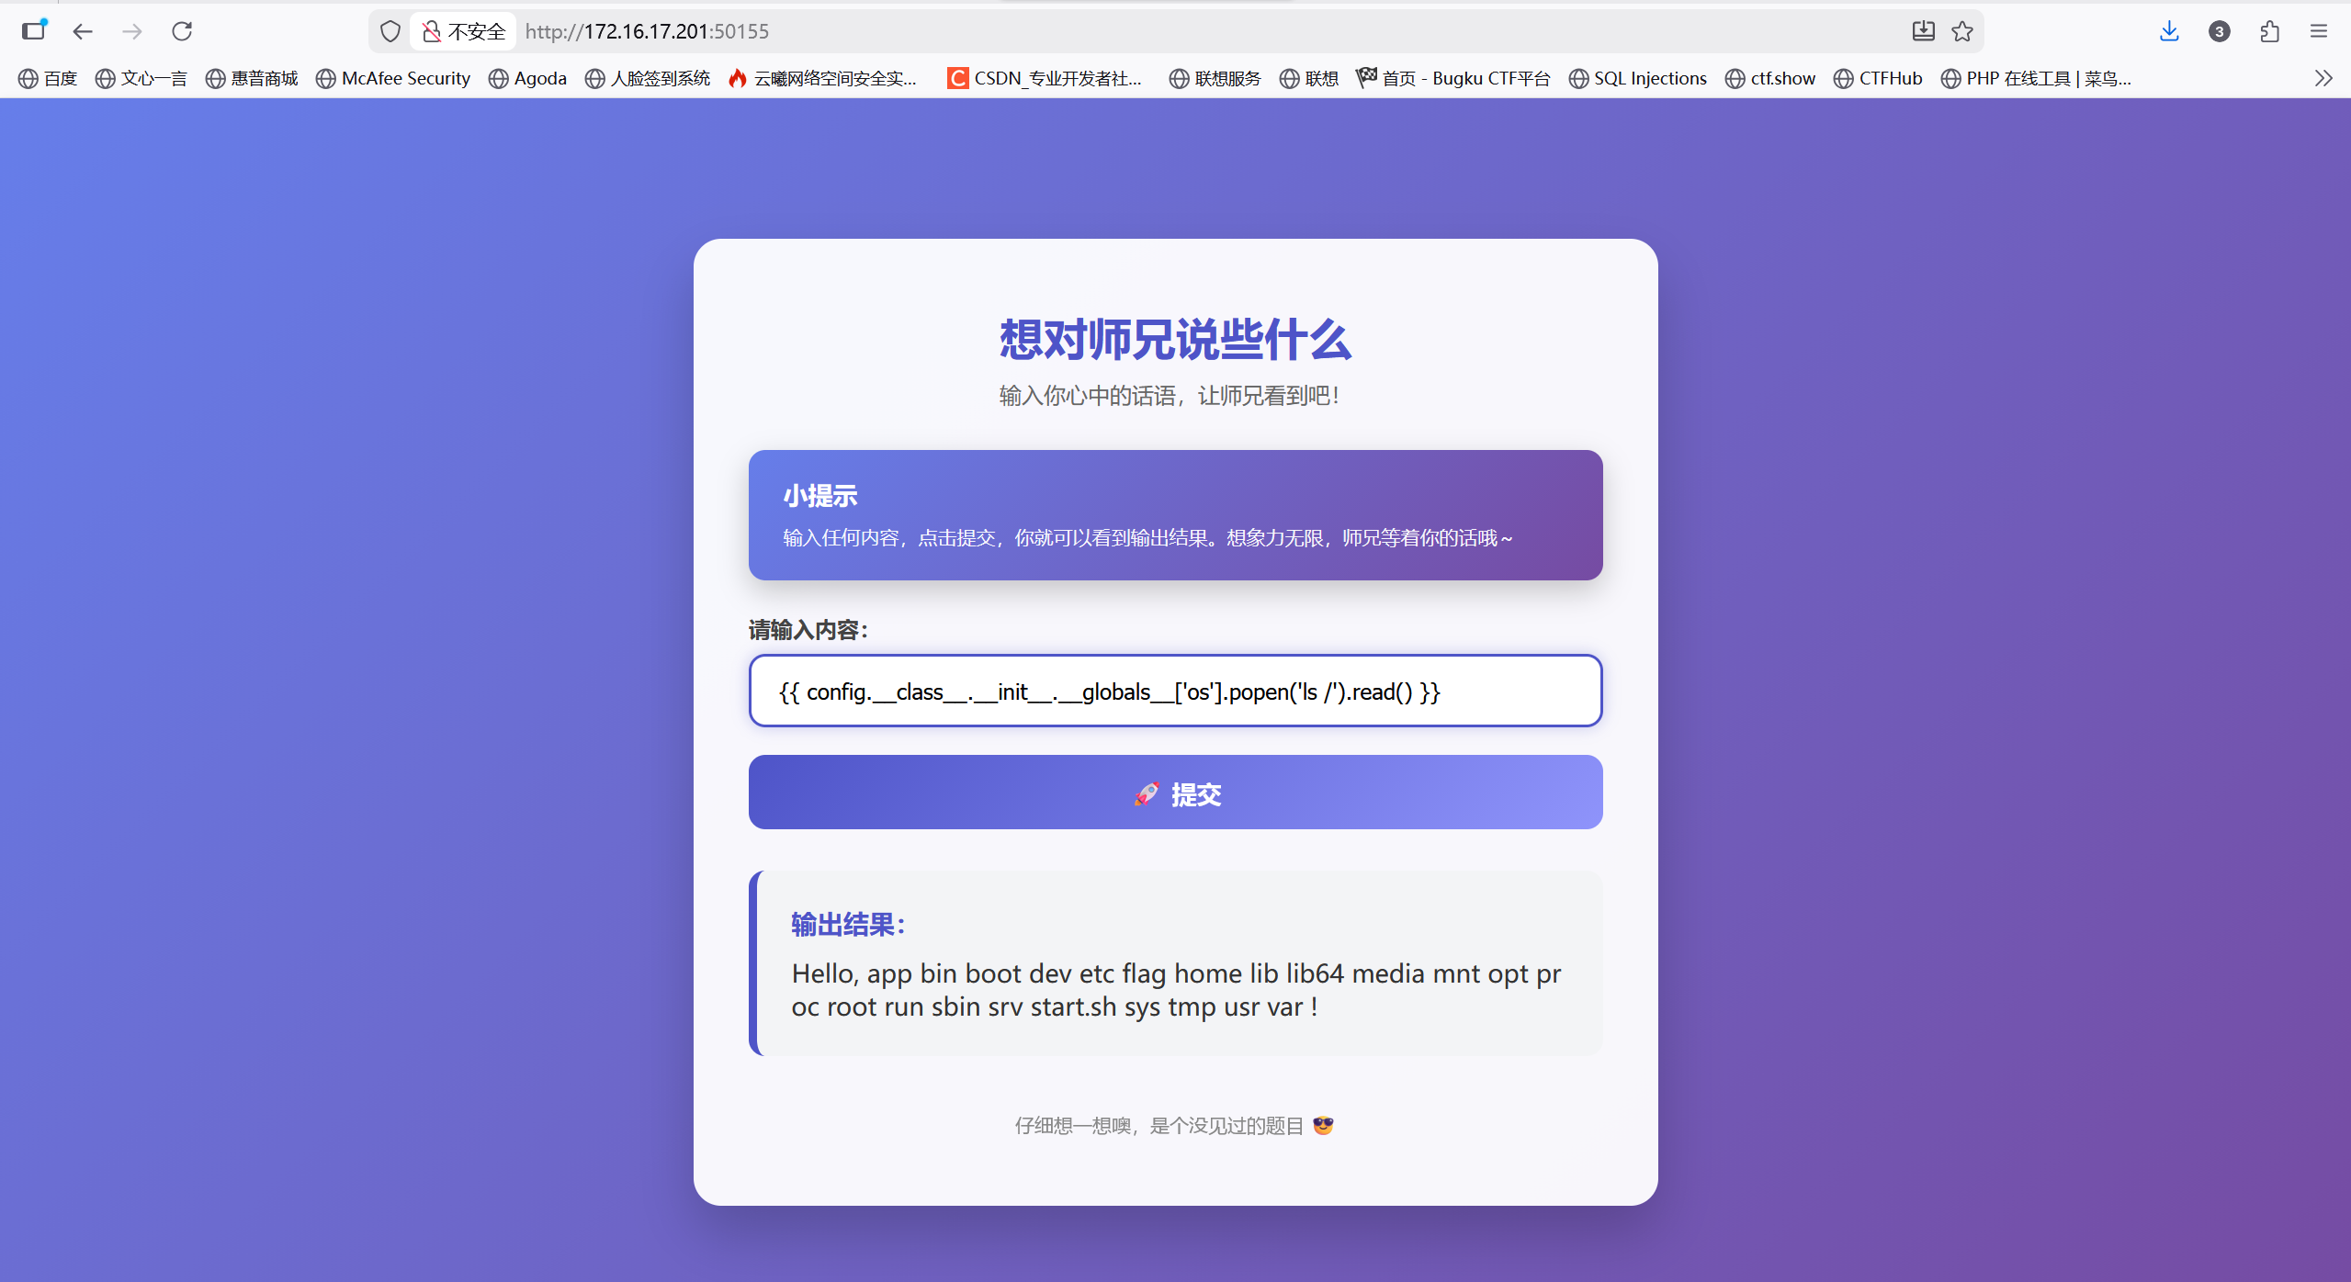Open the hamburger application menu
Screen dimensions: 2351x1282
click(x=2319, y=31)
